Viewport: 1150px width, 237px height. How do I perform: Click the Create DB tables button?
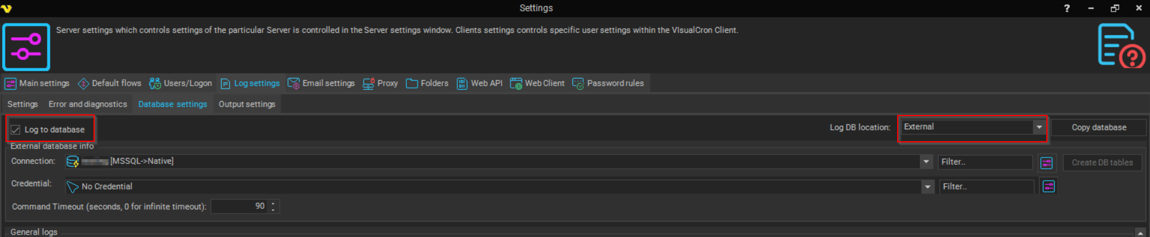[1102, 163]
